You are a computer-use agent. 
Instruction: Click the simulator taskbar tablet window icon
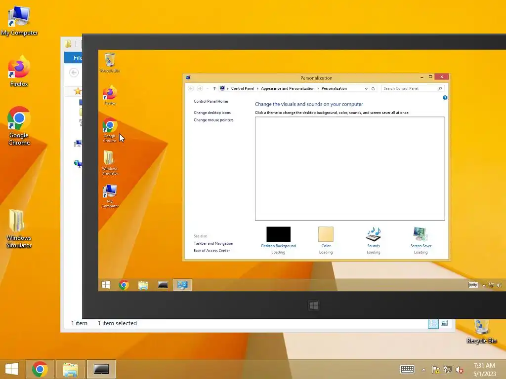coord(163,285)
